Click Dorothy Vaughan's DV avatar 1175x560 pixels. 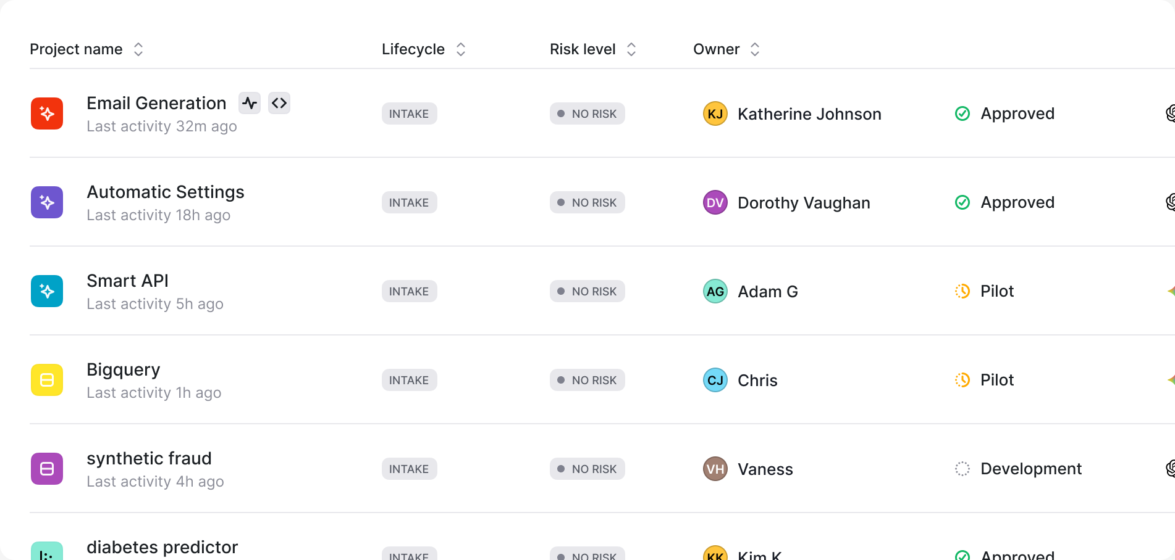tap(715, 202)
